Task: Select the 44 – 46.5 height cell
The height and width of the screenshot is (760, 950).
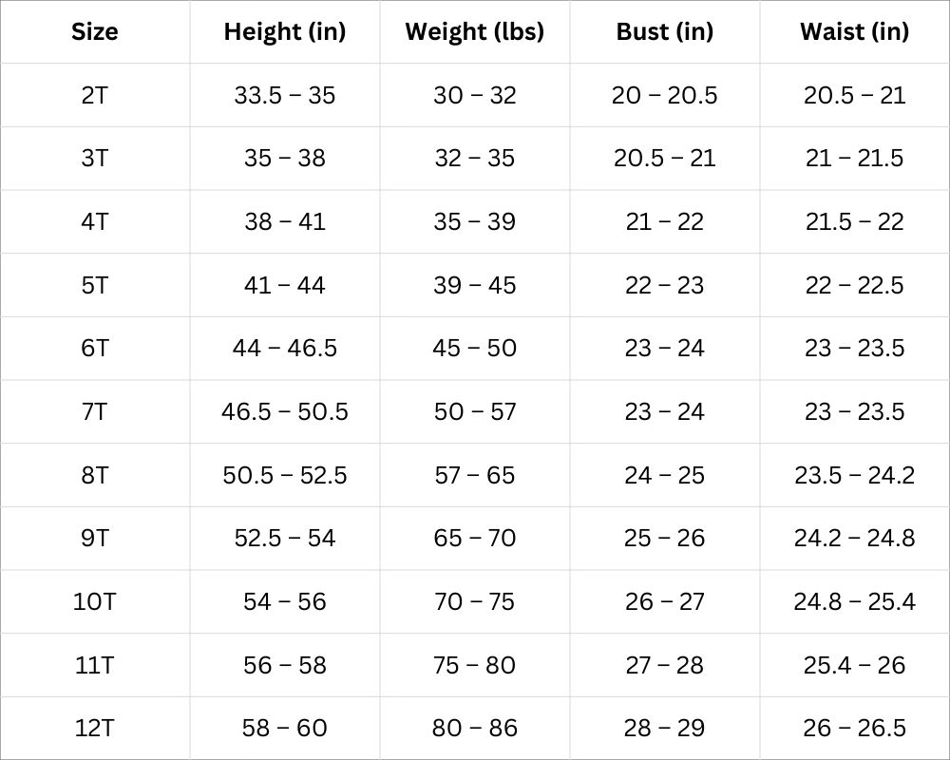Action: [285, 348]
